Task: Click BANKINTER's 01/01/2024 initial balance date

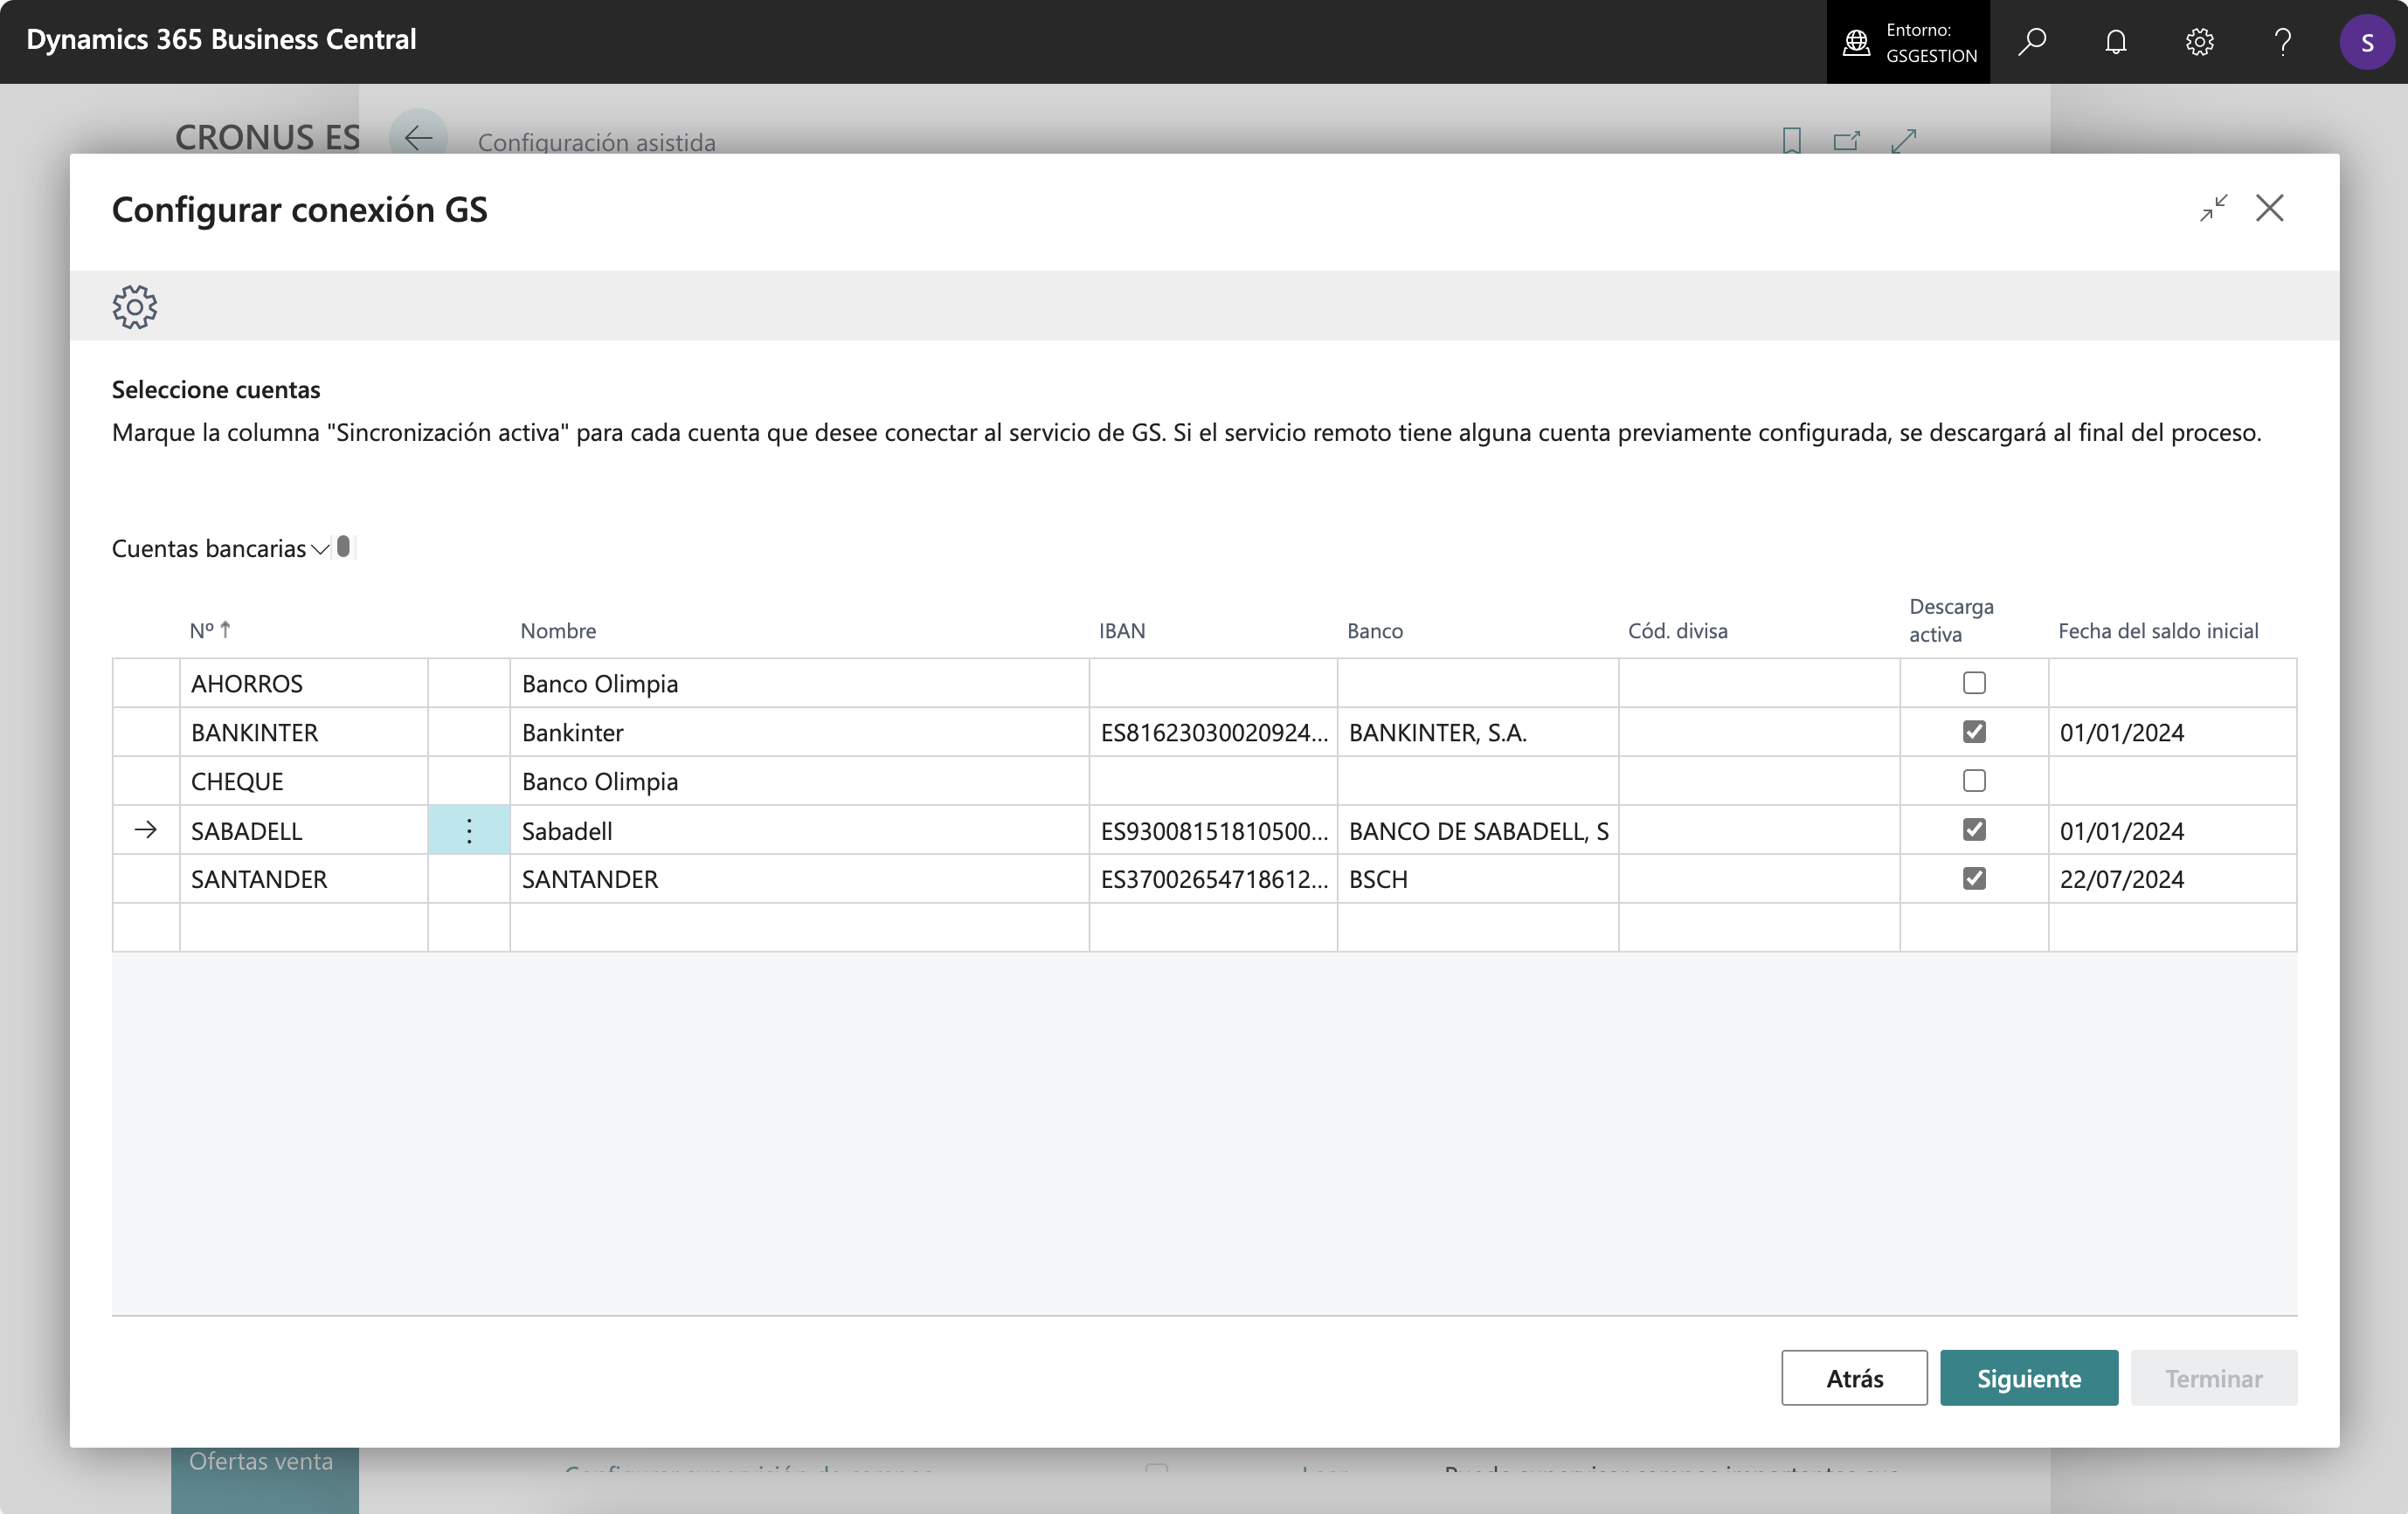Action: point(2172,733)
